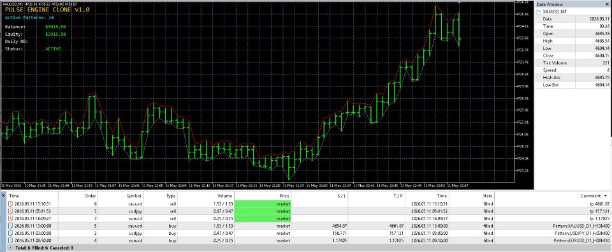Select order timestamp 2026.05.11 16:09:27

33,218
